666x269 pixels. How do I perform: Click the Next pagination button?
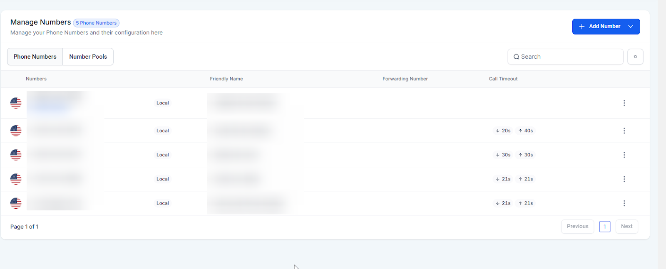coord(626,227)
